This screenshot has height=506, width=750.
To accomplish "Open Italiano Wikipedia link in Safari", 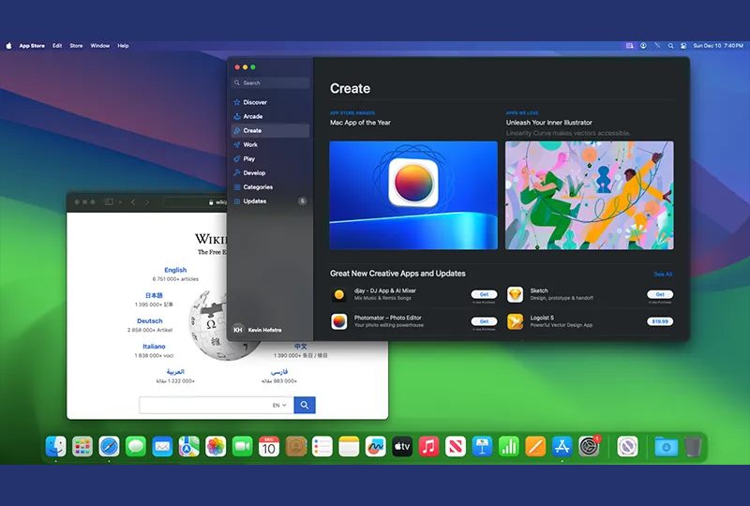I will click(x=154, y=347).
